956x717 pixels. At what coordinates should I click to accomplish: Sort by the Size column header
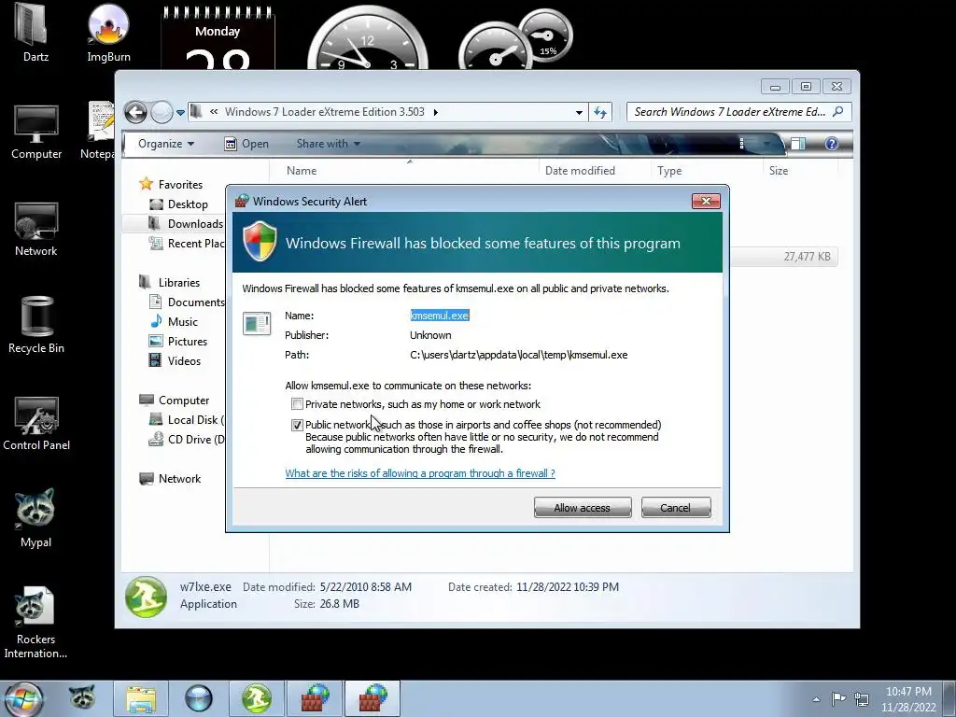coord(779,171)
